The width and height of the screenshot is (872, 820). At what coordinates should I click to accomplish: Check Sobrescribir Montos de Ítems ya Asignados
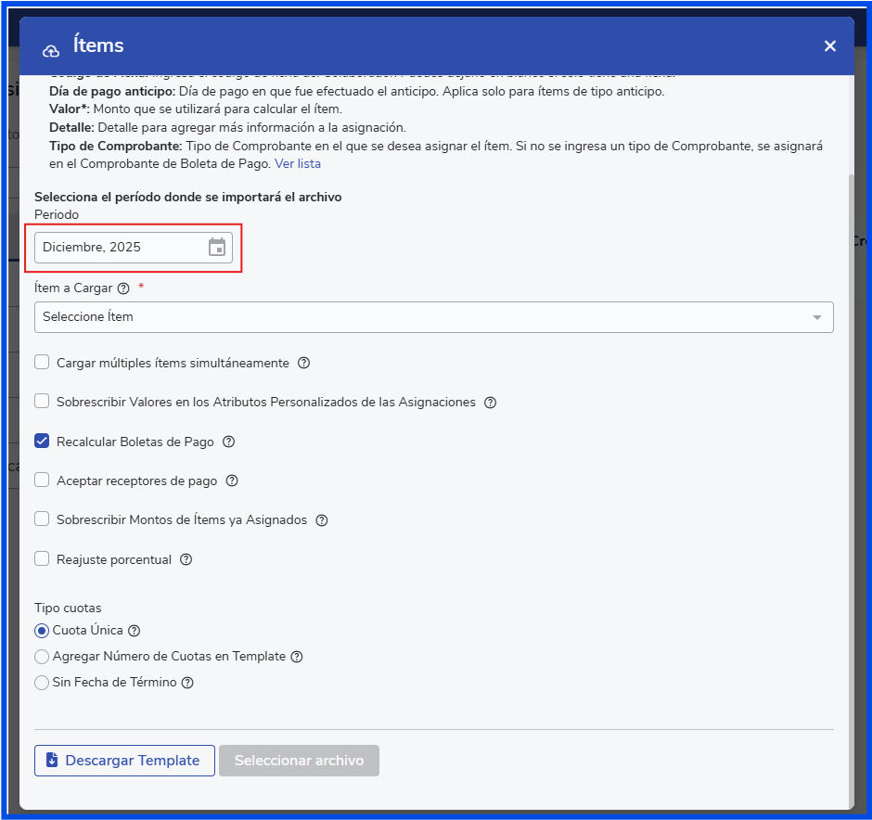click(x=42, y=519)
